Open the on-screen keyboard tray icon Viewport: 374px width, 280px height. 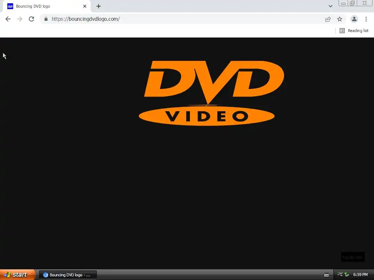[x=327, y=275]
